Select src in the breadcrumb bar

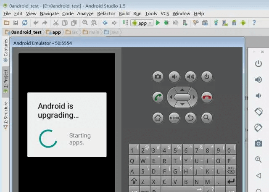point(72,32)
